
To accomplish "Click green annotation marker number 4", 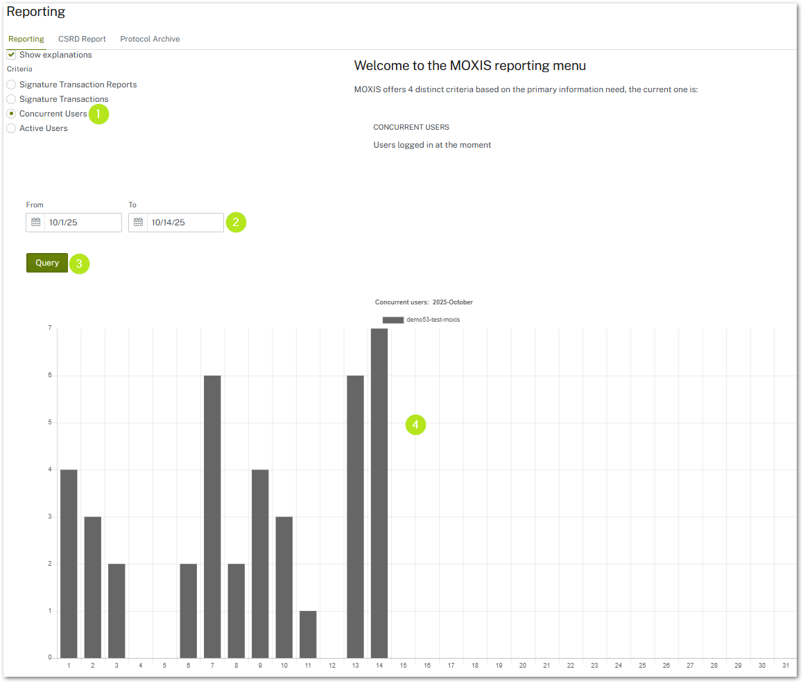I will coord(415,424).
